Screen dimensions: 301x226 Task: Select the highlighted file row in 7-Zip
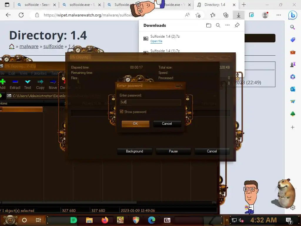21,109
